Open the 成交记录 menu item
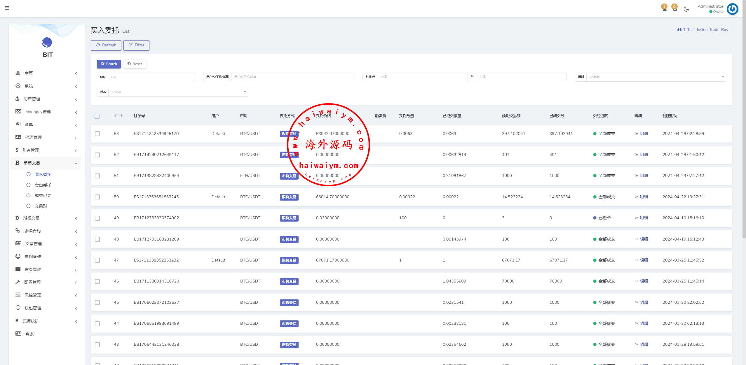Image resolution: width=746 pixels, height=365 pixels. (x=43, y=196)
